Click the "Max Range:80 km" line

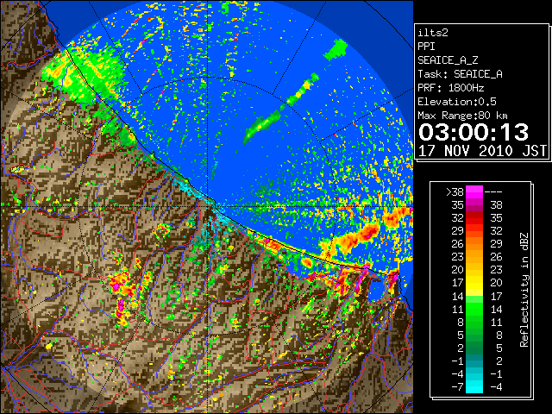(462, 116)
